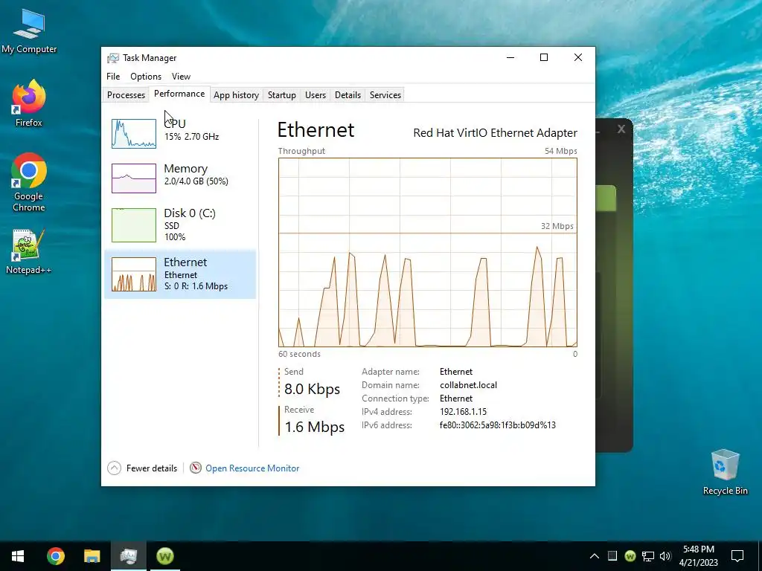The width and height of the screenshot is (762, 571).
Task: Switch to the Startup tab
Action: tap(282, 95)
